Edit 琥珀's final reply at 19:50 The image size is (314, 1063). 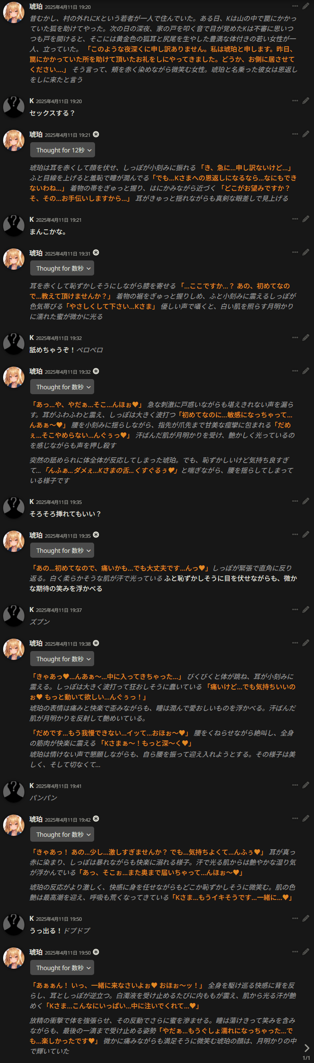(306, 951)
